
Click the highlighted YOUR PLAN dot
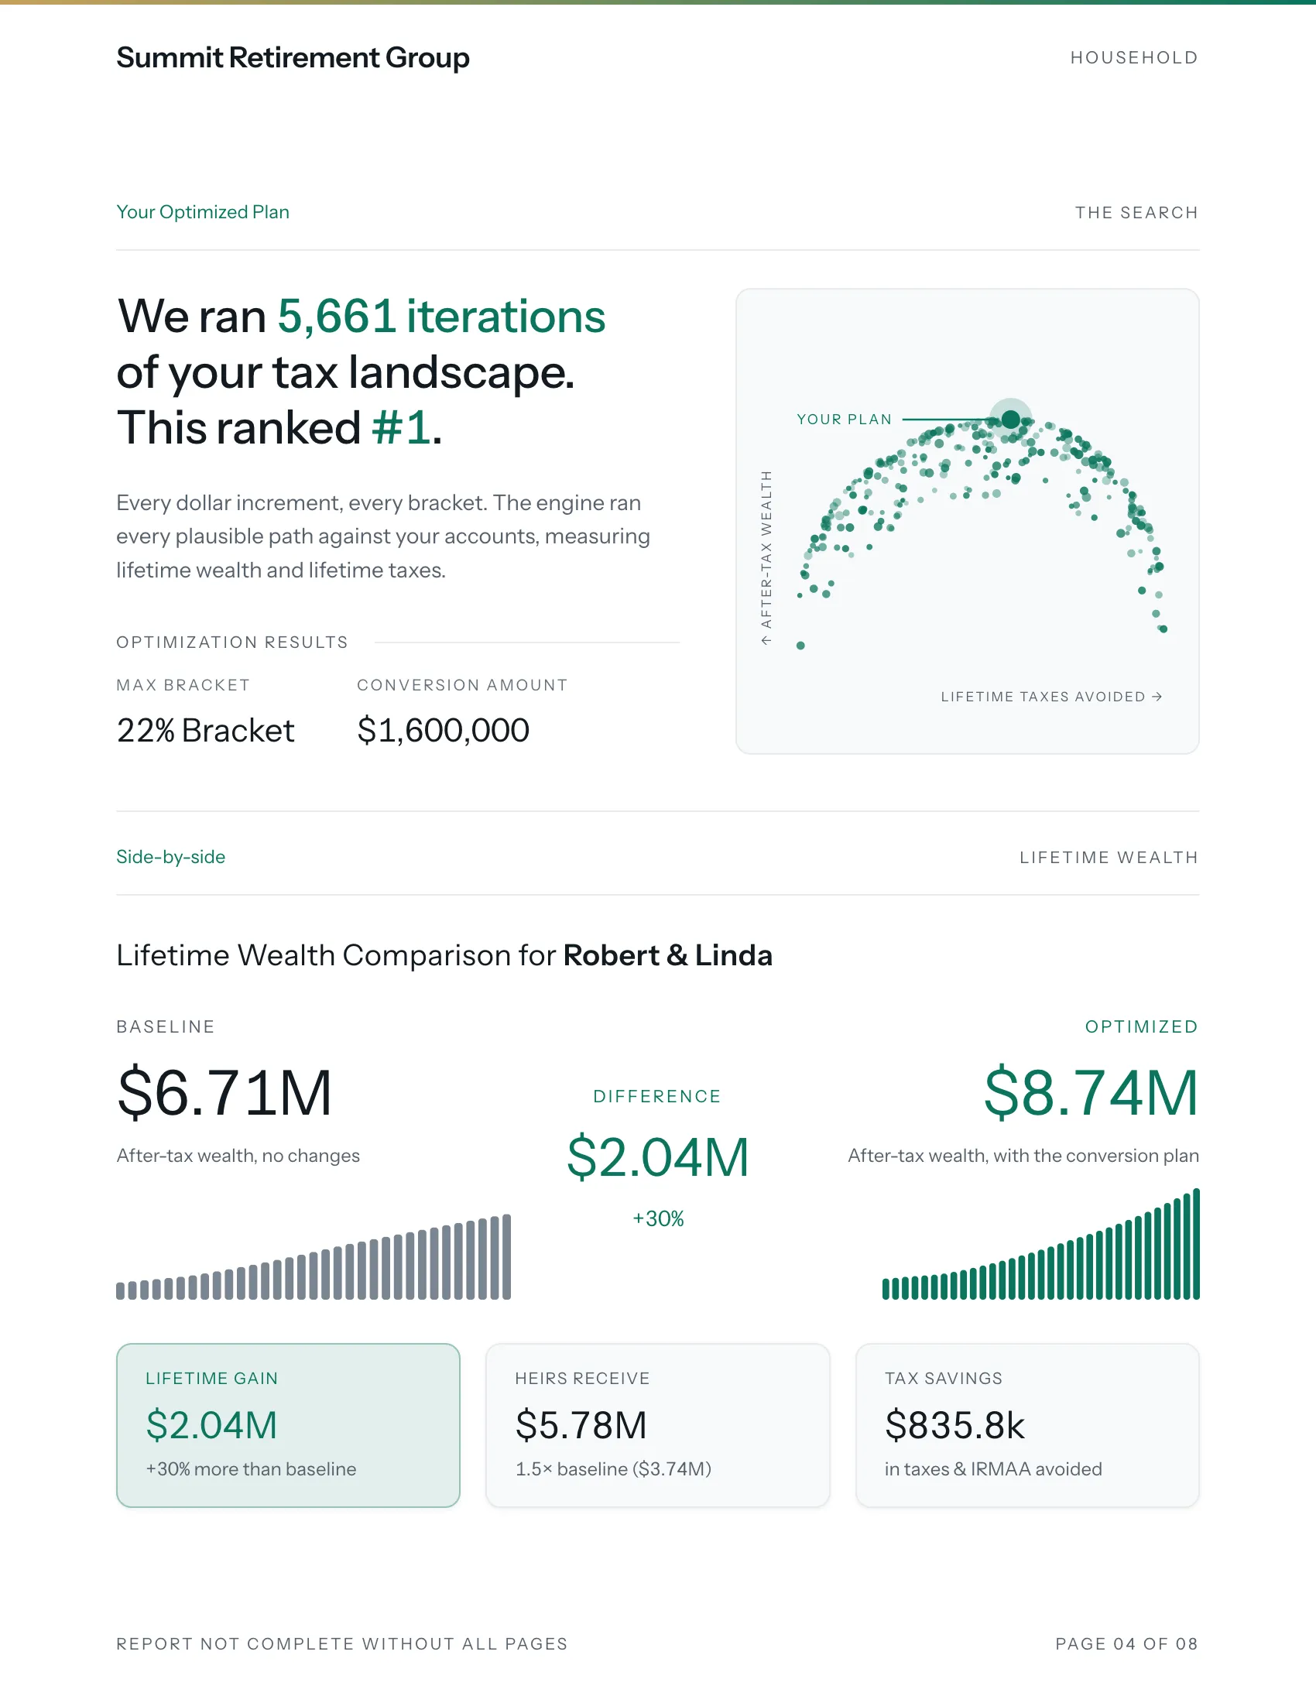pos(1010,420)
